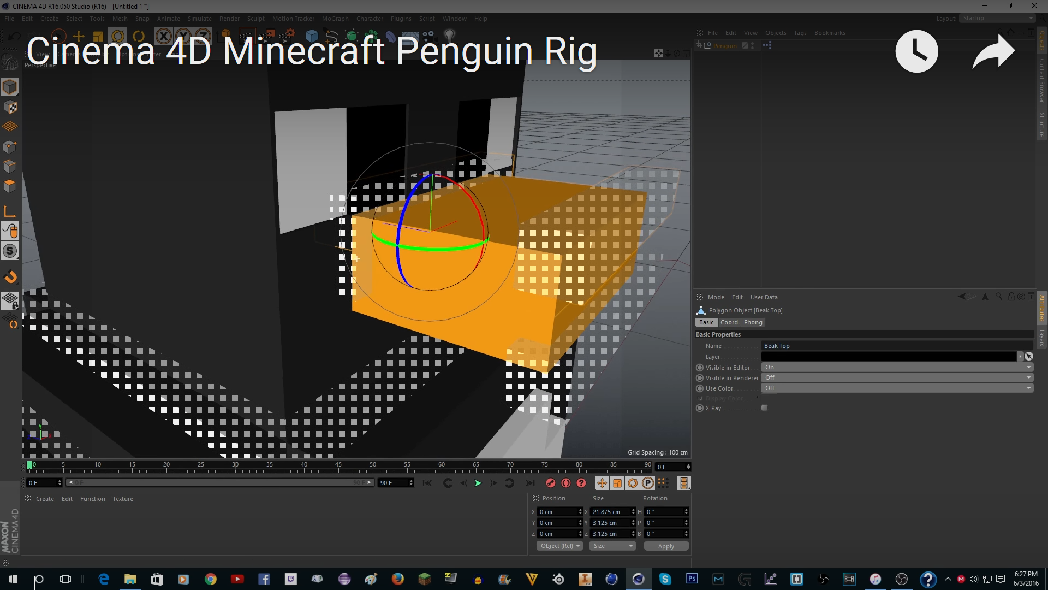Image resolution: width=1048 pixels, height=590 pixels.
Task: Click the Apply button in the Coordinates panel
Action: coord(666,546)
